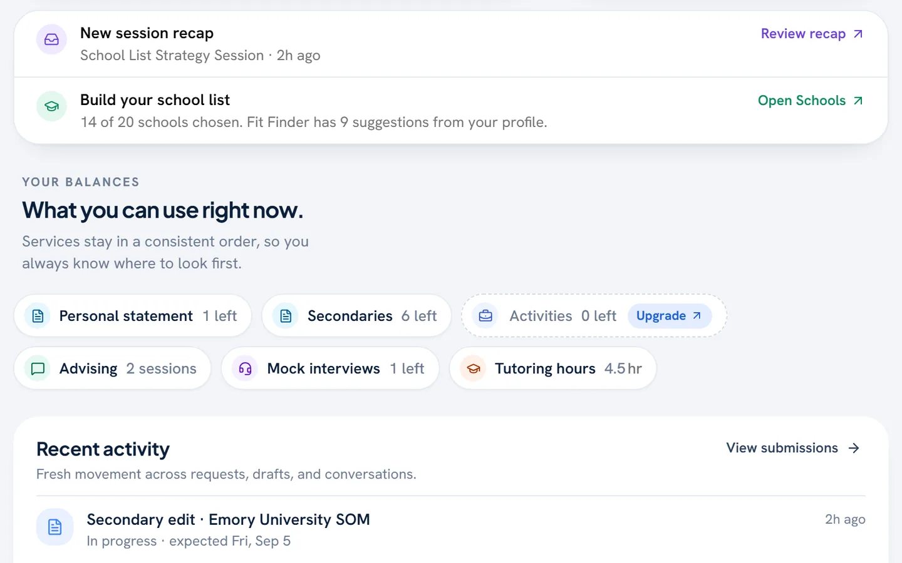Open the Mock interviews 1 left chip

[330, 368]
